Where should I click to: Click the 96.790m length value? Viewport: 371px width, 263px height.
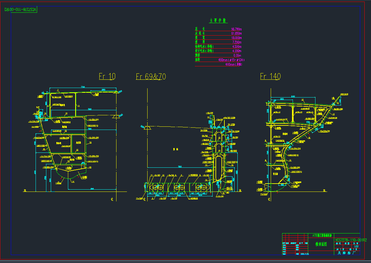(x=236, y=29)
